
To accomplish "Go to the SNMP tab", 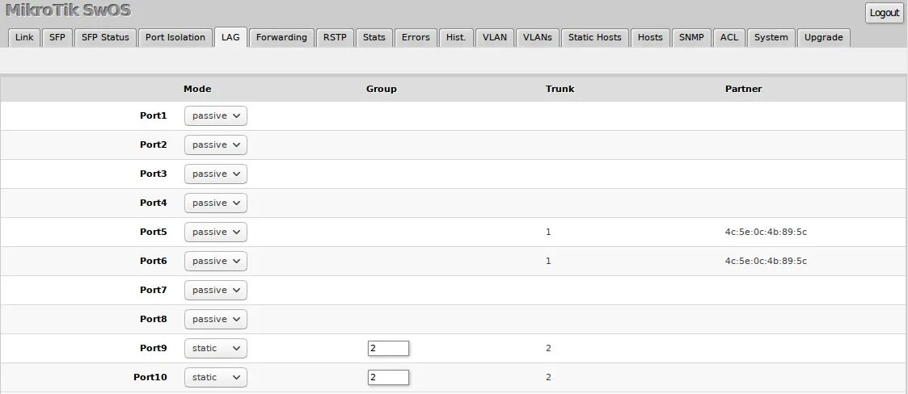I will point(691,38).
